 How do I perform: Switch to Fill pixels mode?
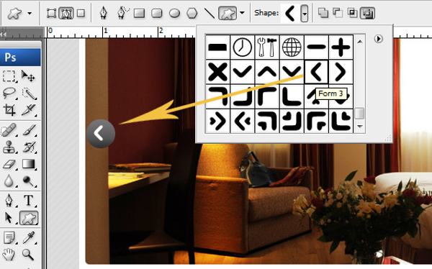point(81,13)
